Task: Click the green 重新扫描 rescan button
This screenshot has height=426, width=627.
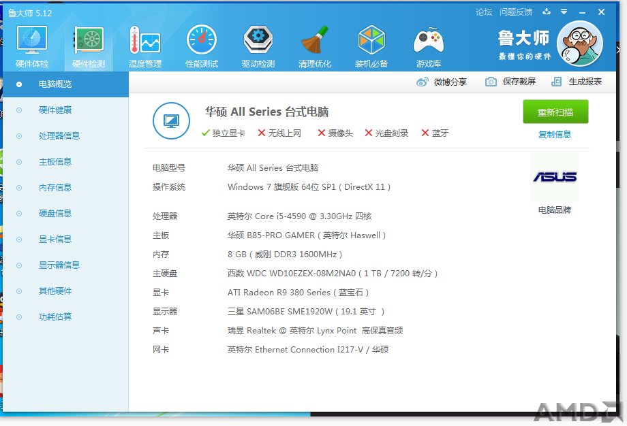Action: tap(555, 112)
